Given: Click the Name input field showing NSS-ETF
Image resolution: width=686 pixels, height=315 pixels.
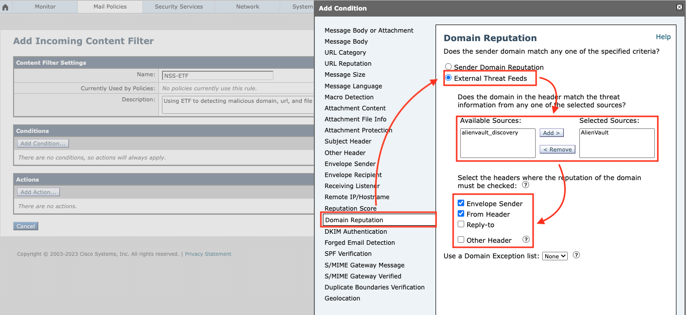Looking at the screenshot, I should coord(217,75).
